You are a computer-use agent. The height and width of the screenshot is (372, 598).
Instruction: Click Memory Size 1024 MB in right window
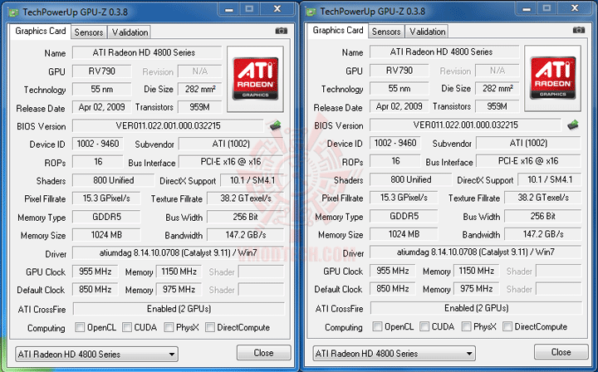point(404,234)
